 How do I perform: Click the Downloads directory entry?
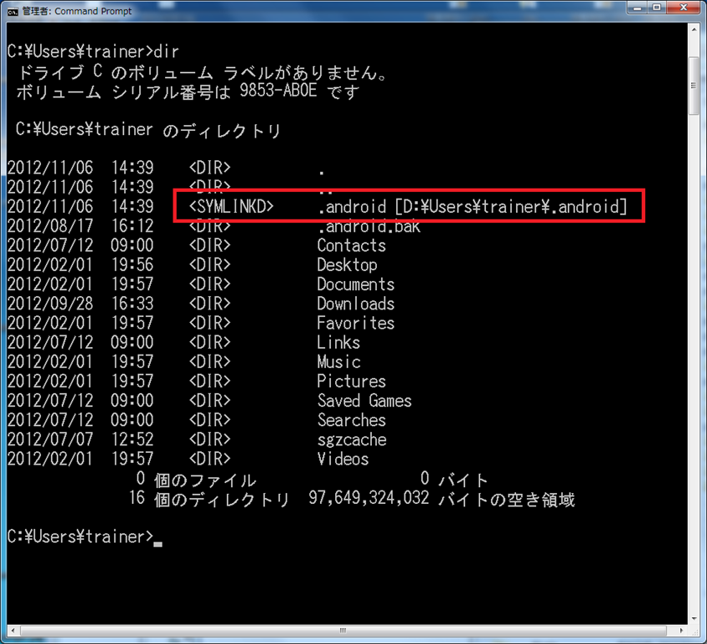coord(355,304)
